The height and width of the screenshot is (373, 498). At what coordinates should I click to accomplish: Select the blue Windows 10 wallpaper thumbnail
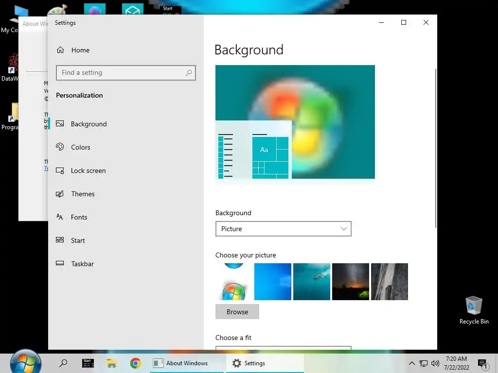pyautogui.click(x=273, y=282)
